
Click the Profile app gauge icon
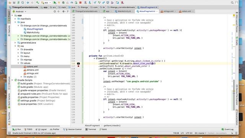(x=72, y=3)
